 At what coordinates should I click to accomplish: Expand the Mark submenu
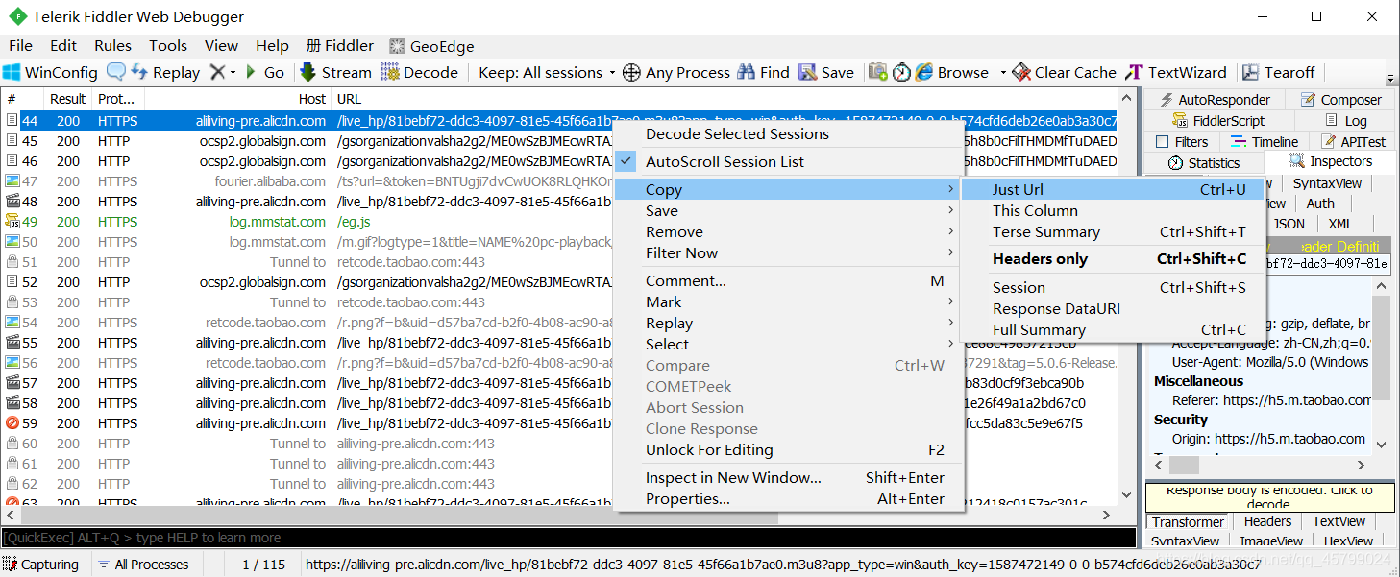tap(788, 302)
